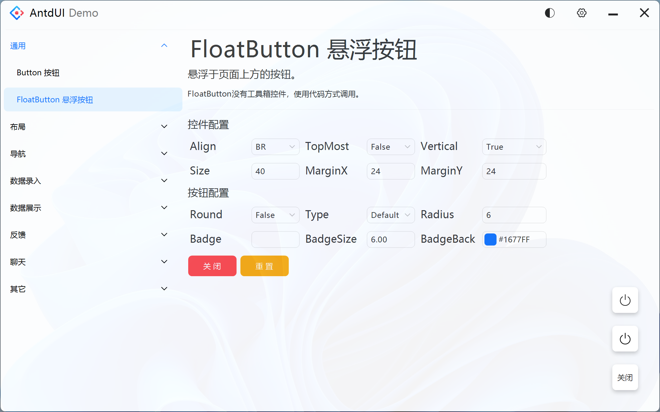Open the TopMost dropdown
The height and width of the screenshot is (412, 660).
391,147
